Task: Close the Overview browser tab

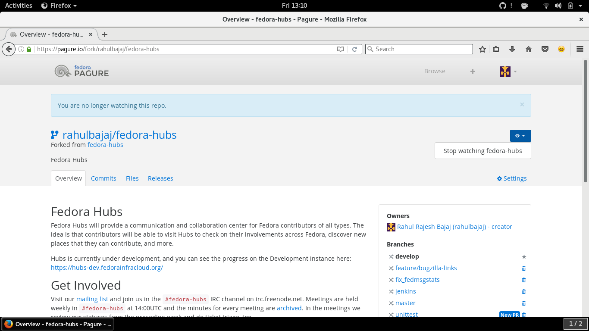Action: (90, 34)
